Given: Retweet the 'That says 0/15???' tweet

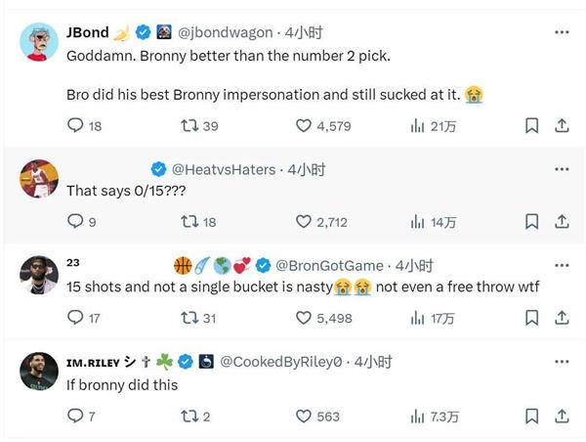Looking at the screenshot, I should pos(189,222).
